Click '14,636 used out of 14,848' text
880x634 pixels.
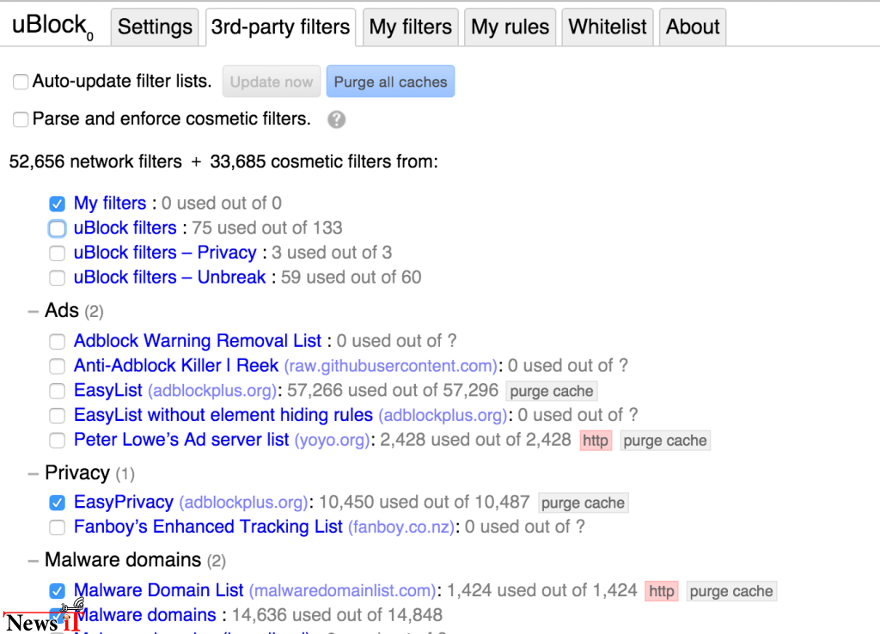click(337, 615)
